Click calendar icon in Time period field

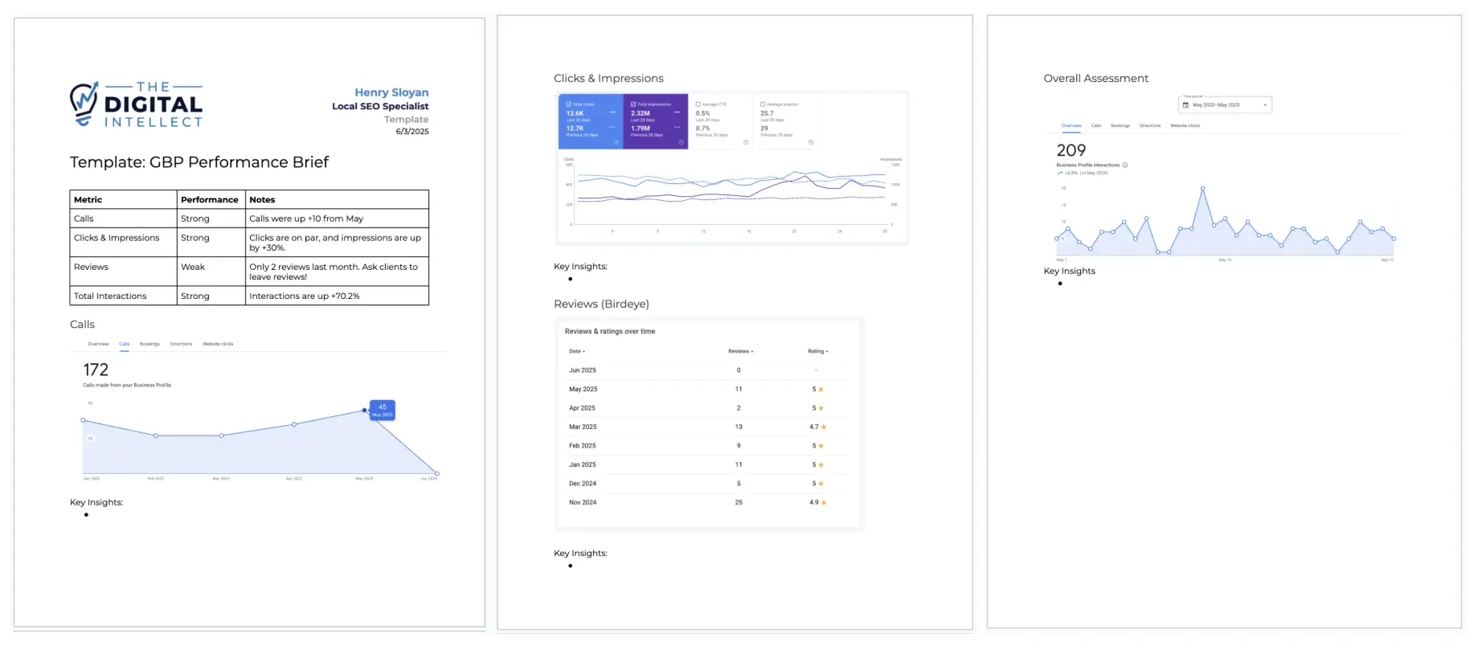coord(1185,105)
